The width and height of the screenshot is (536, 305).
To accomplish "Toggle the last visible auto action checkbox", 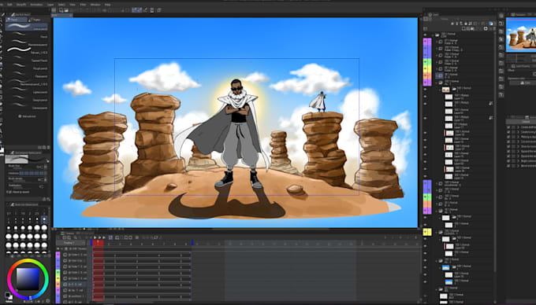I will tap(508, 166).
